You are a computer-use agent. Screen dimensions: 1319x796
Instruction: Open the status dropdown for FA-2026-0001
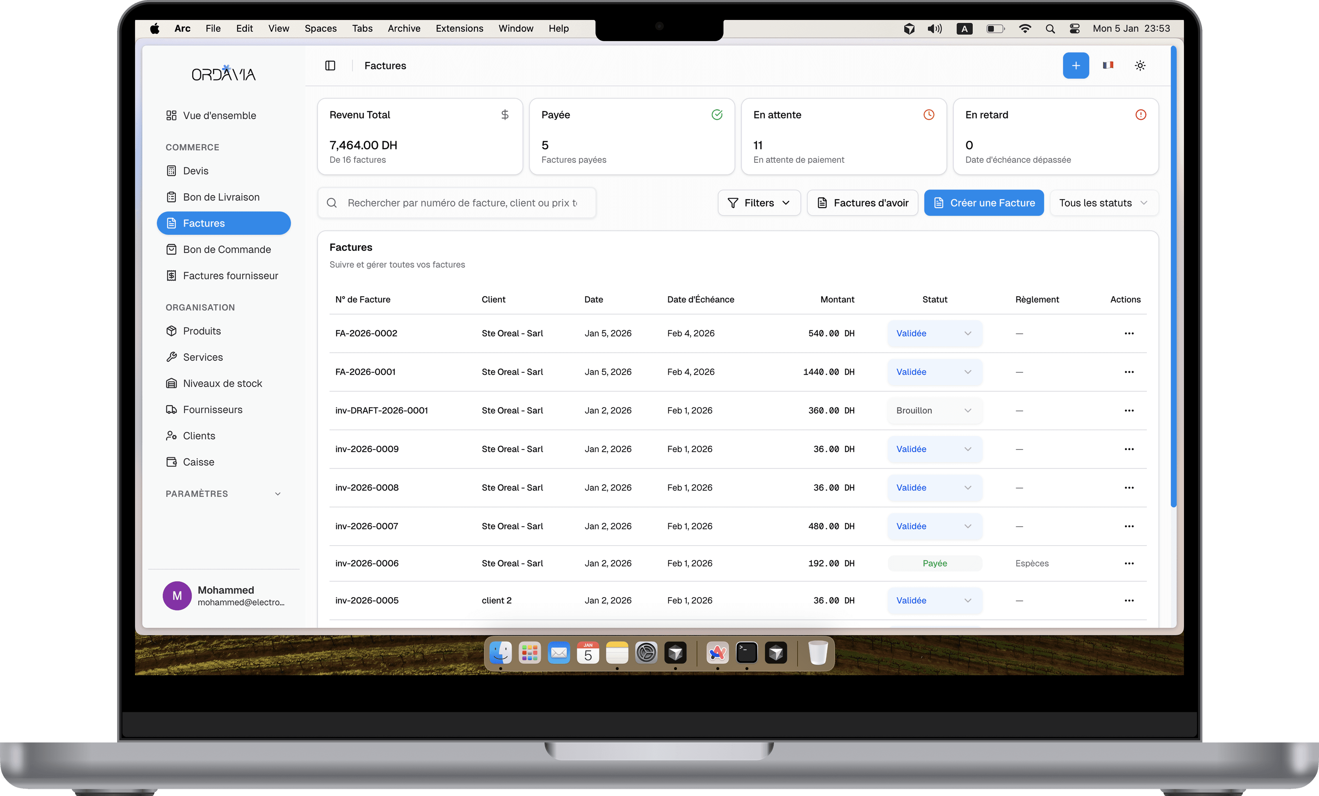pyautogui.click(x=934, y=372)
